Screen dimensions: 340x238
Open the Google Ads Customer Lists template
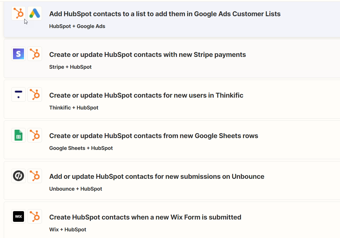[x=165, y=14]
